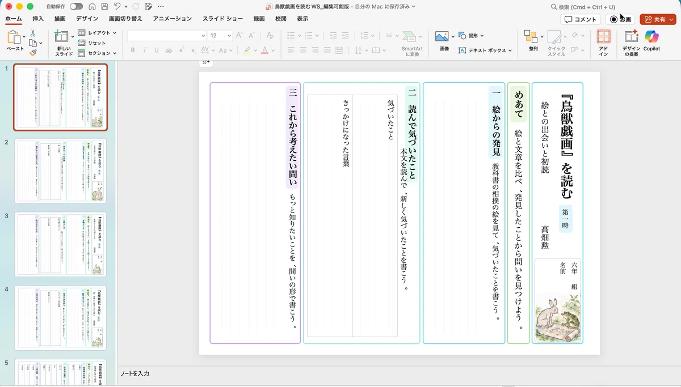Click the rabbit and frog illustration on slide
Viewport: 681px width, 387px height.
click(x=558, y=318)
